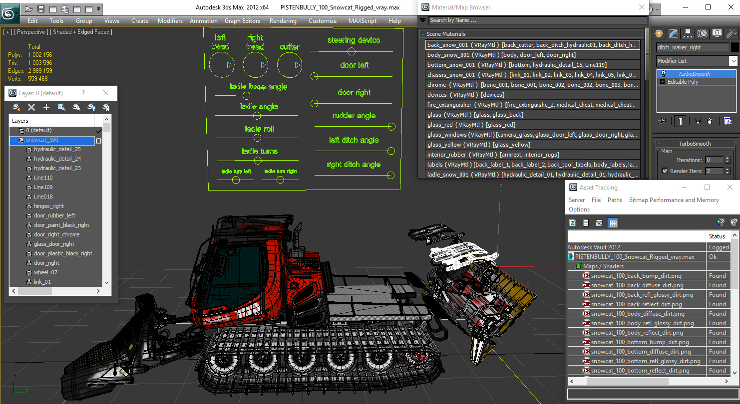740x404 pixels.
Task: Expand Editable Poly plus sign in stack
Action: coord(663,82)
